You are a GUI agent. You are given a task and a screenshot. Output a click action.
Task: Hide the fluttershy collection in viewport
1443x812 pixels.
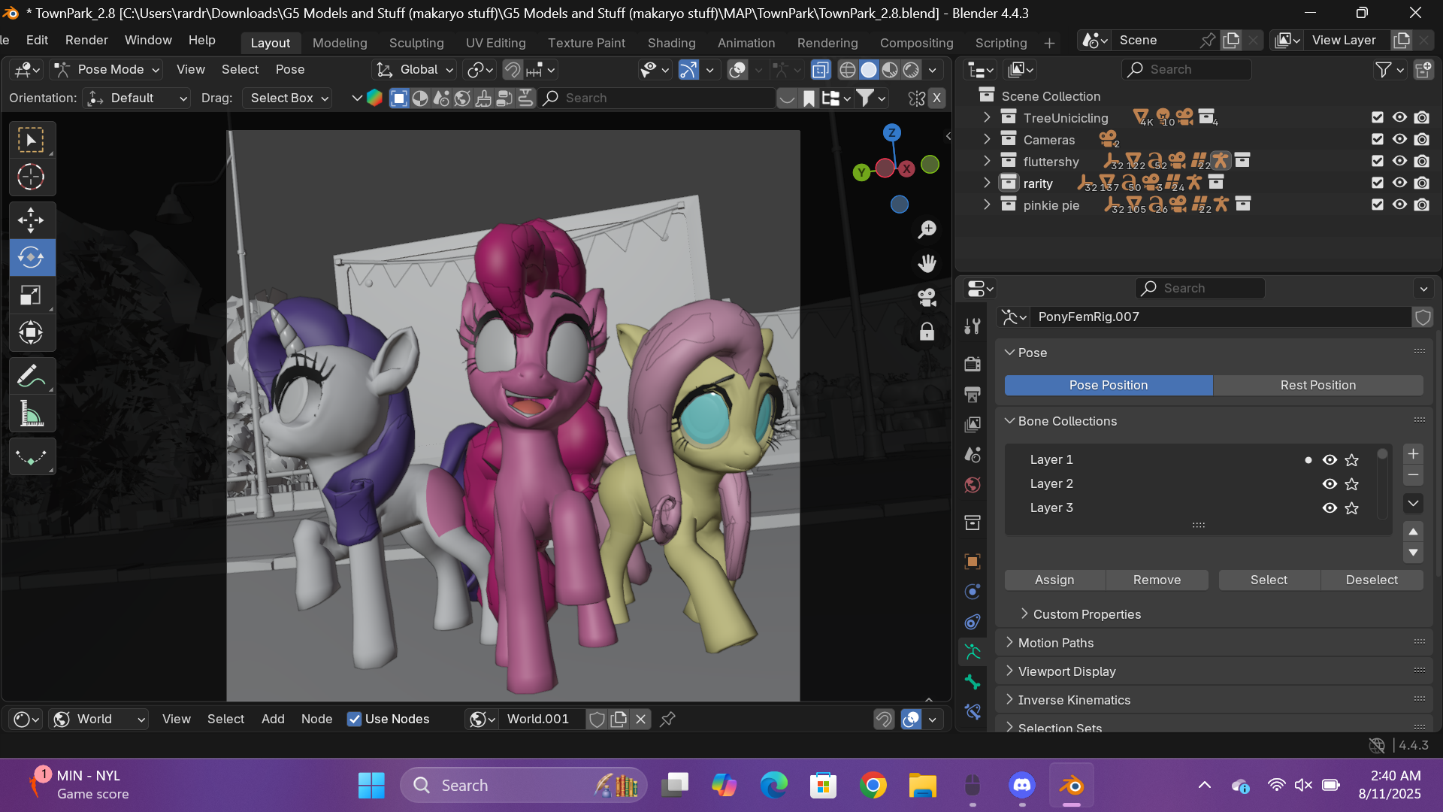point(1399,161)
